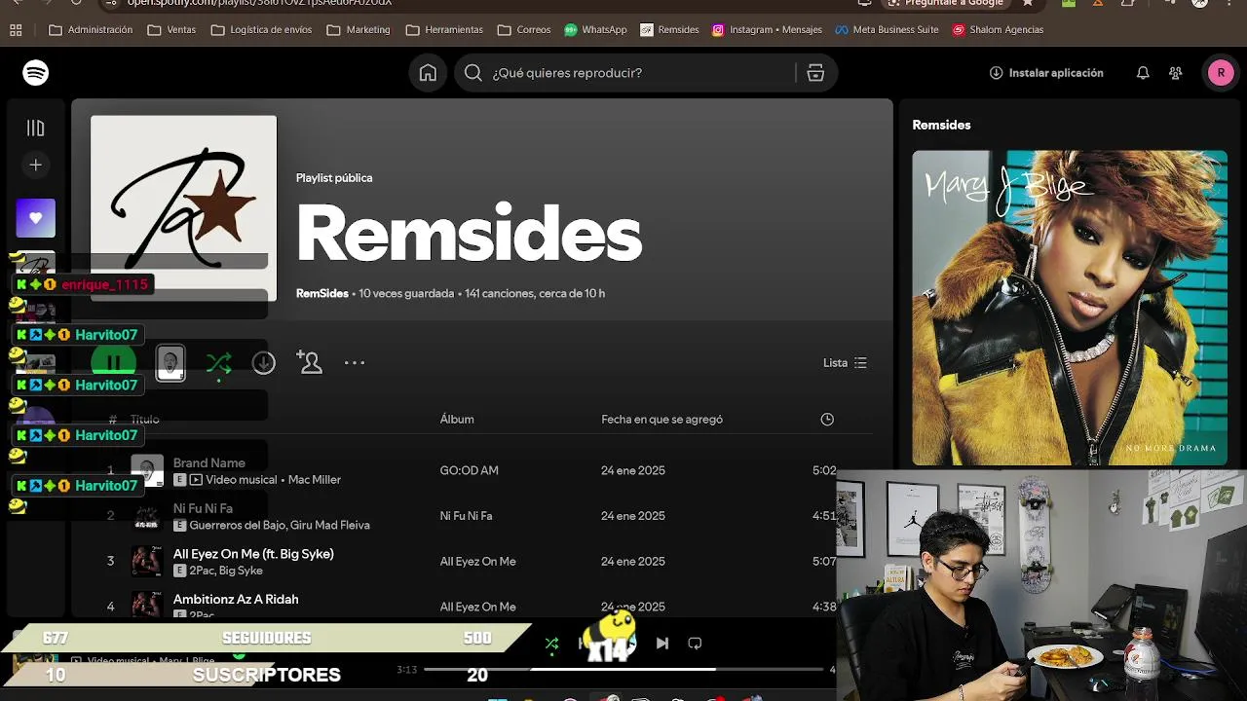Click the Mary J Blige album artwork
This screenshot has height=701, width=1247.
(1070, 308)
